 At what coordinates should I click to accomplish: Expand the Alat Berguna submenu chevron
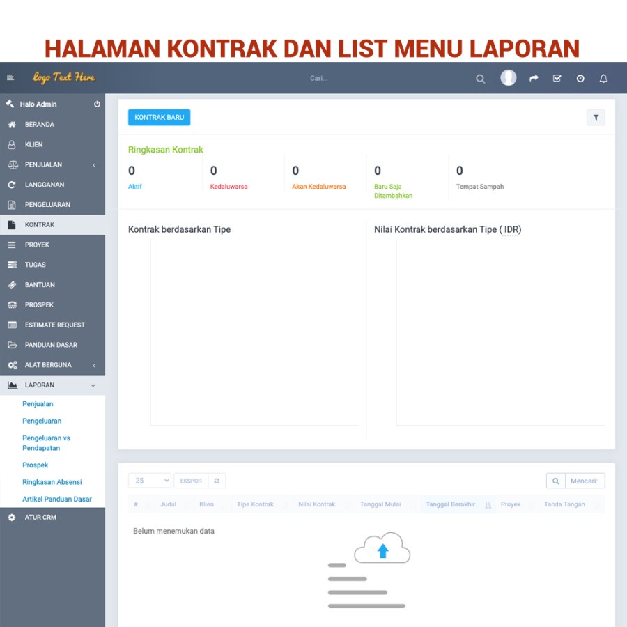pos(94,365)
